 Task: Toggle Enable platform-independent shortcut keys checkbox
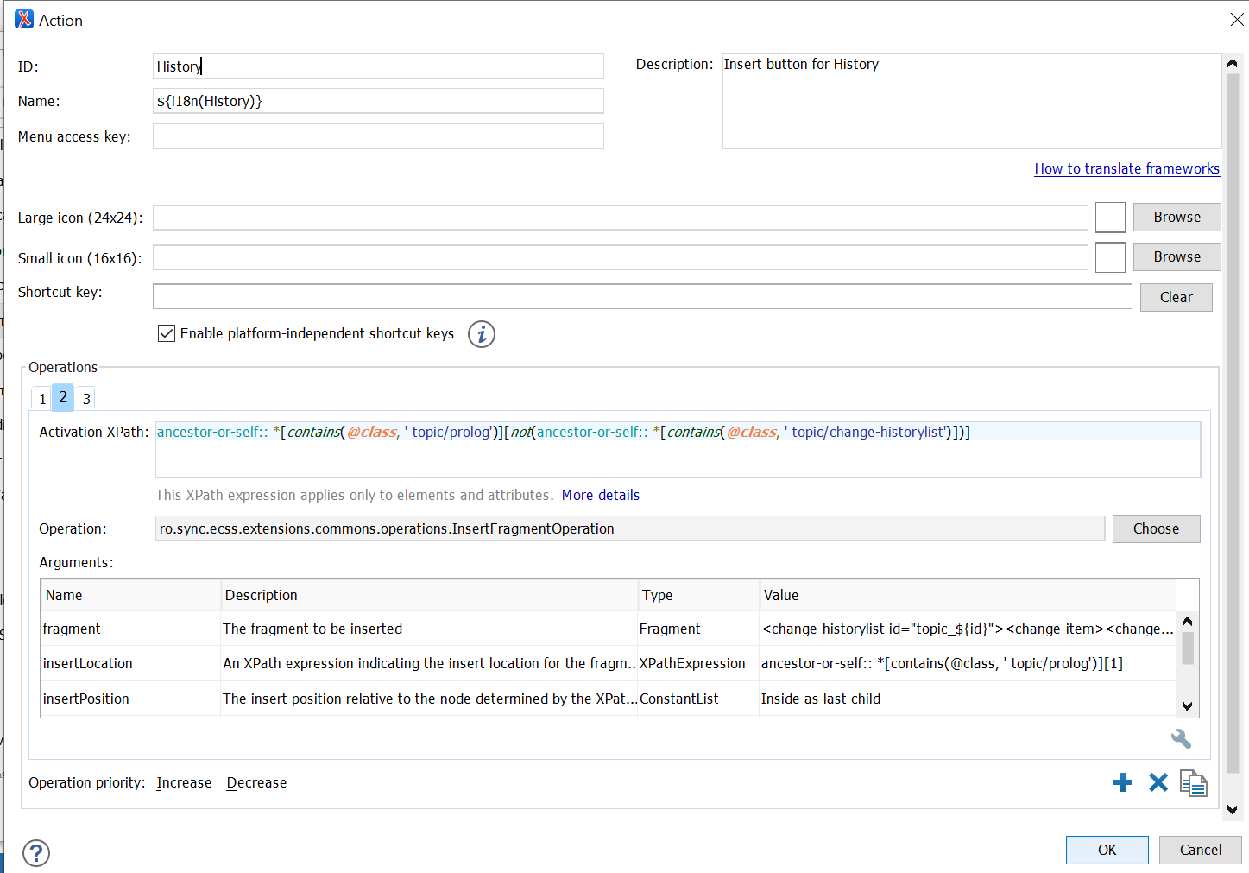point(167,333)
